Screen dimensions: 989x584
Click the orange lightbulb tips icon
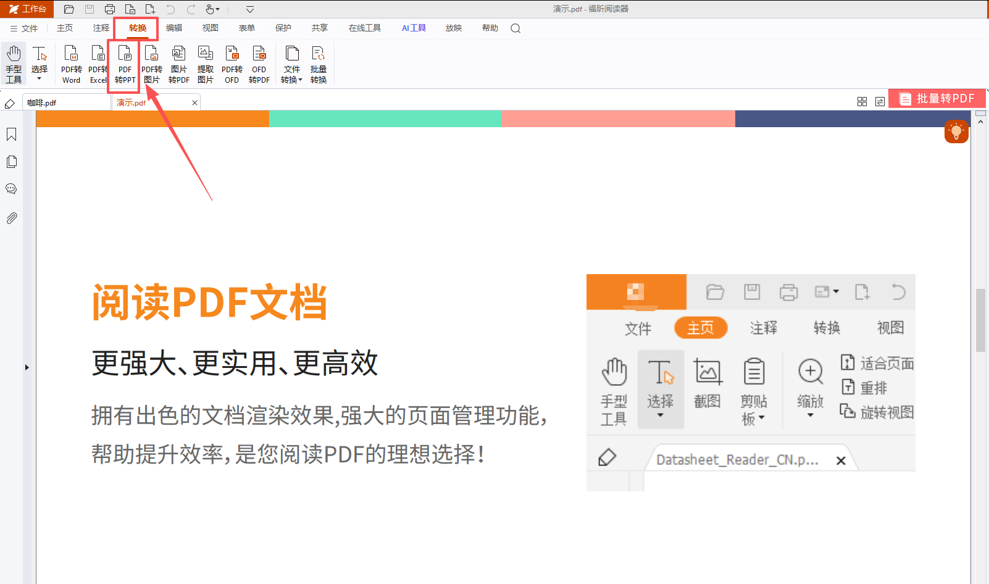click(956, 131)
